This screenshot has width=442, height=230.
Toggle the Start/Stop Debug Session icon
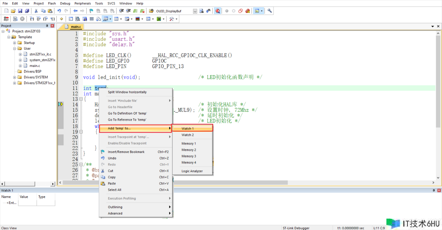coord(218,11)
